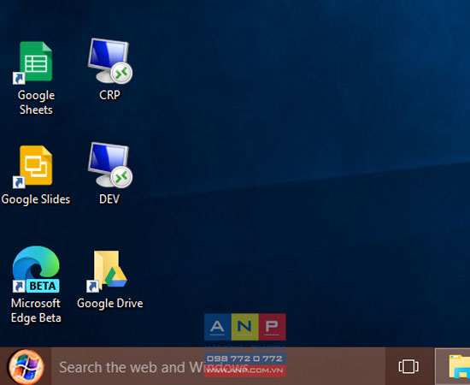Click the 098 772 0 772 phone number

[x=244, y=358]
